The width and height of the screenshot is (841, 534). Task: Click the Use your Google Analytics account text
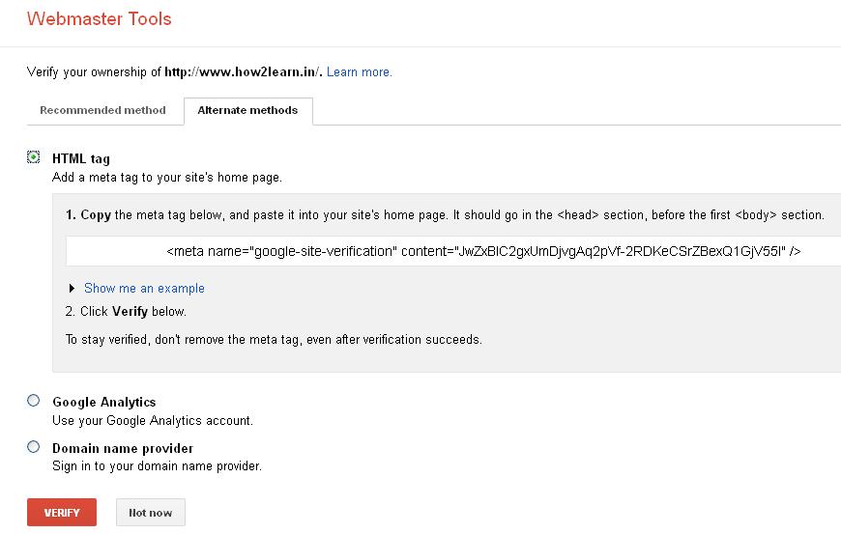[153, 420]
